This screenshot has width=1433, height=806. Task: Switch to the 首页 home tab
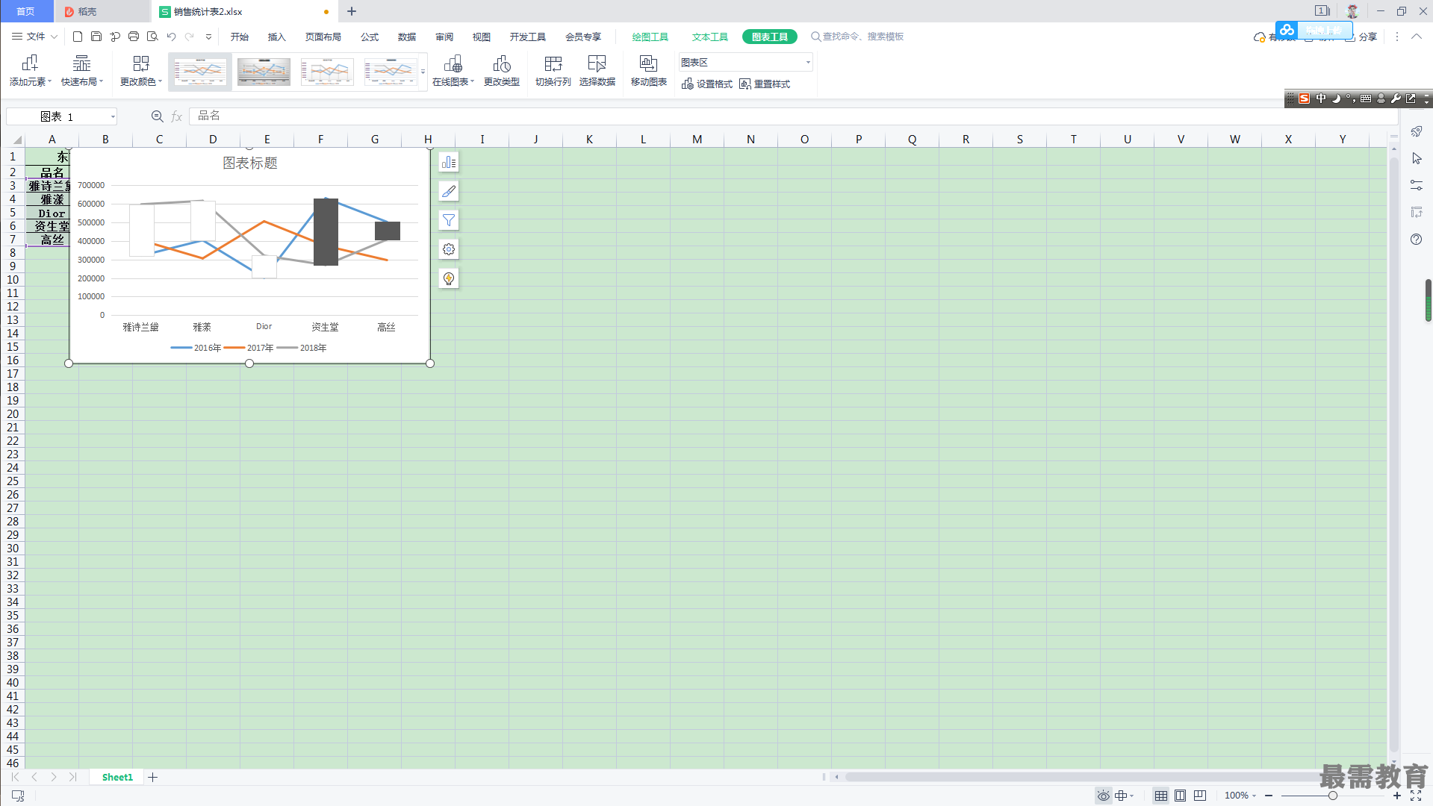(x=26, y=11)
